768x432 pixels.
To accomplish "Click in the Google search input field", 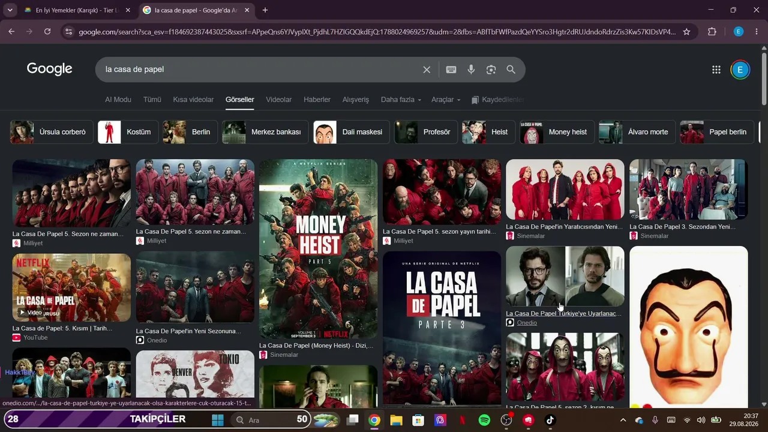I will pos(261,70).
